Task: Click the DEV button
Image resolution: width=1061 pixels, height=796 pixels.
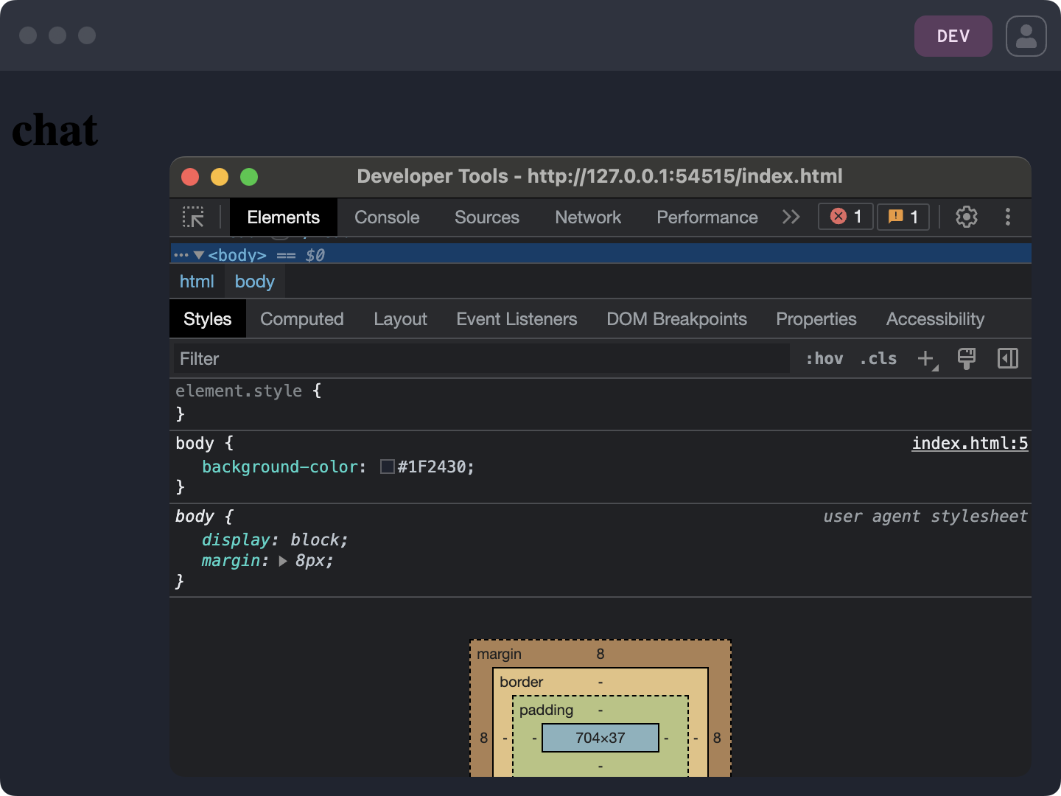Action: pos(953,35)
